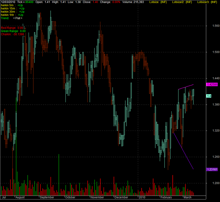220x202 pixels.
Task: Click the February label on time axis
Action: pyautogui.click(x=166, y=197)
